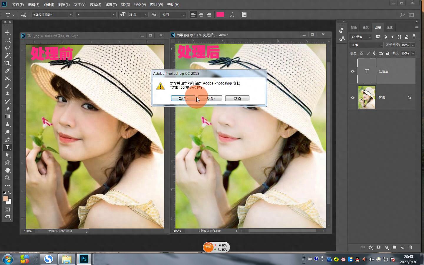424x265 pixels.
Task: Select the Zoom tool
Action: (8, 178)
